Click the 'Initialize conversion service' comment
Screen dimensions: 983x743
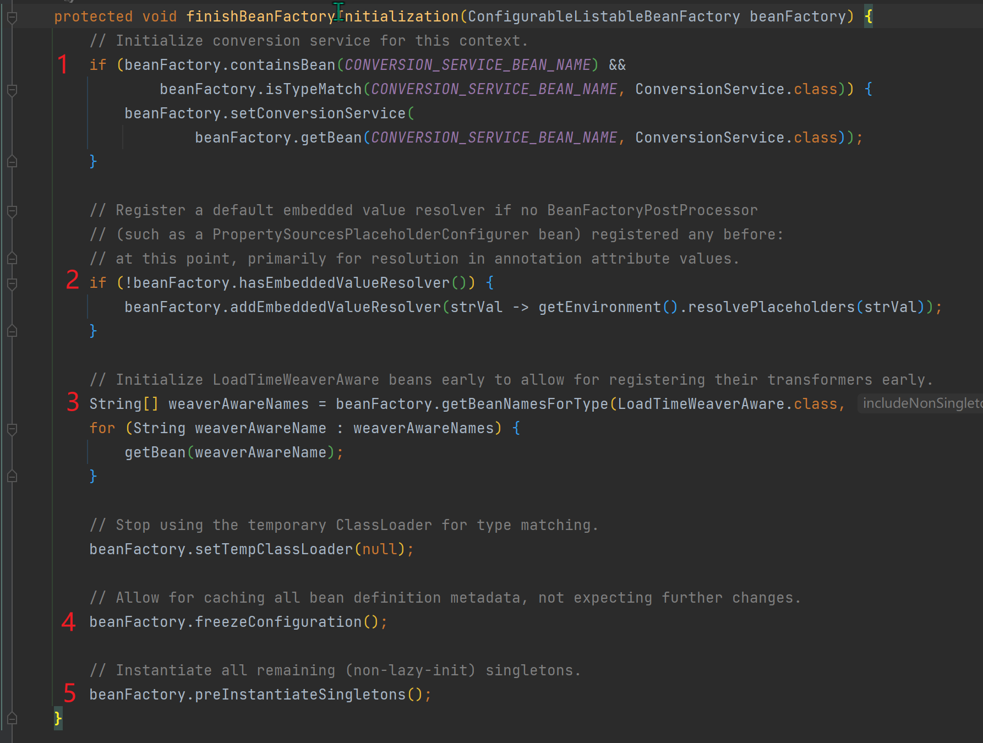309,41
